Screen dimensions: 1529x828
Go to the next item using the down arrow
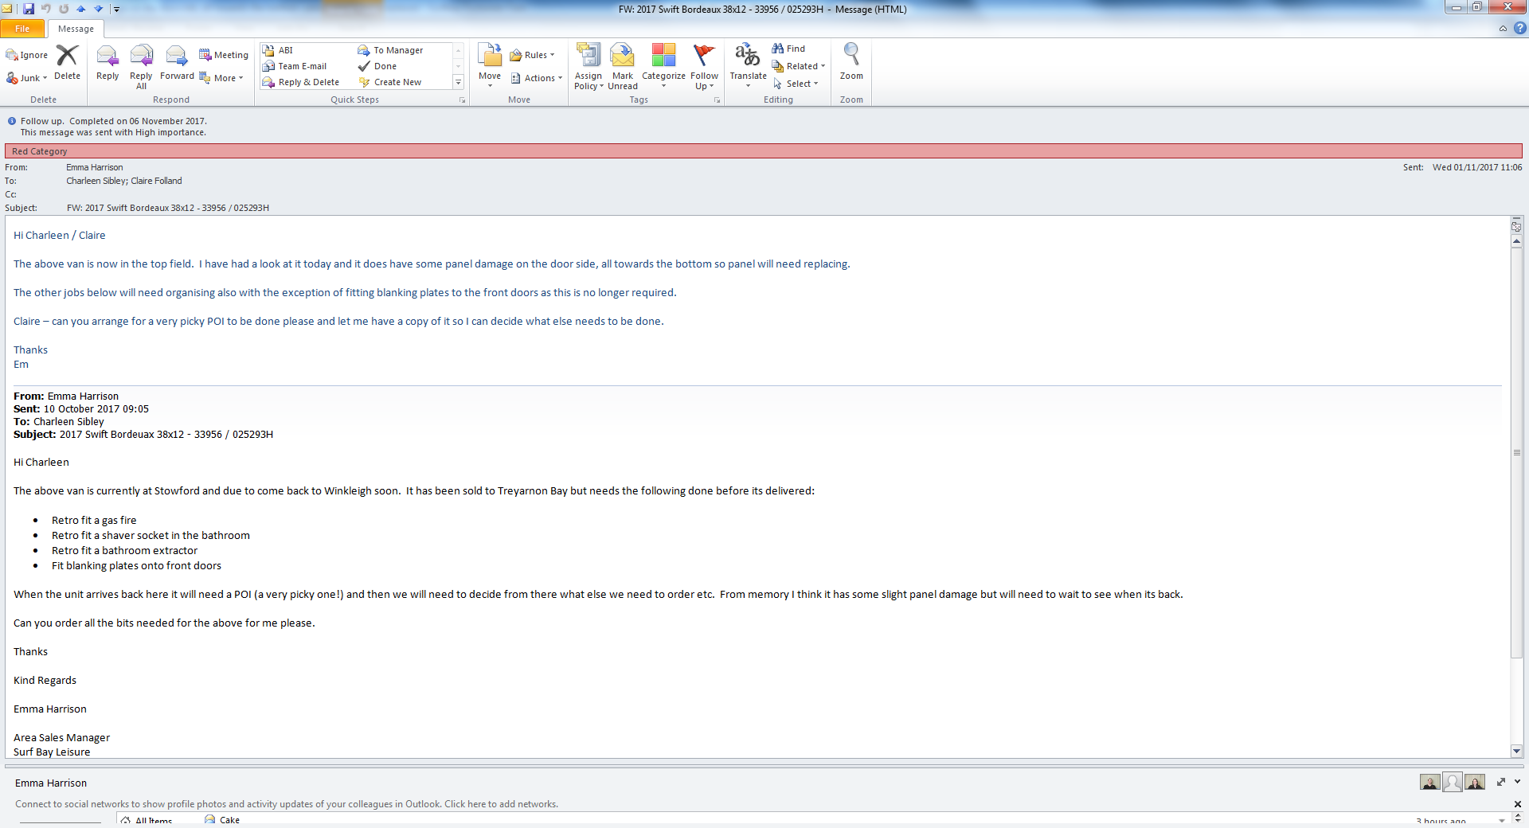99,9
